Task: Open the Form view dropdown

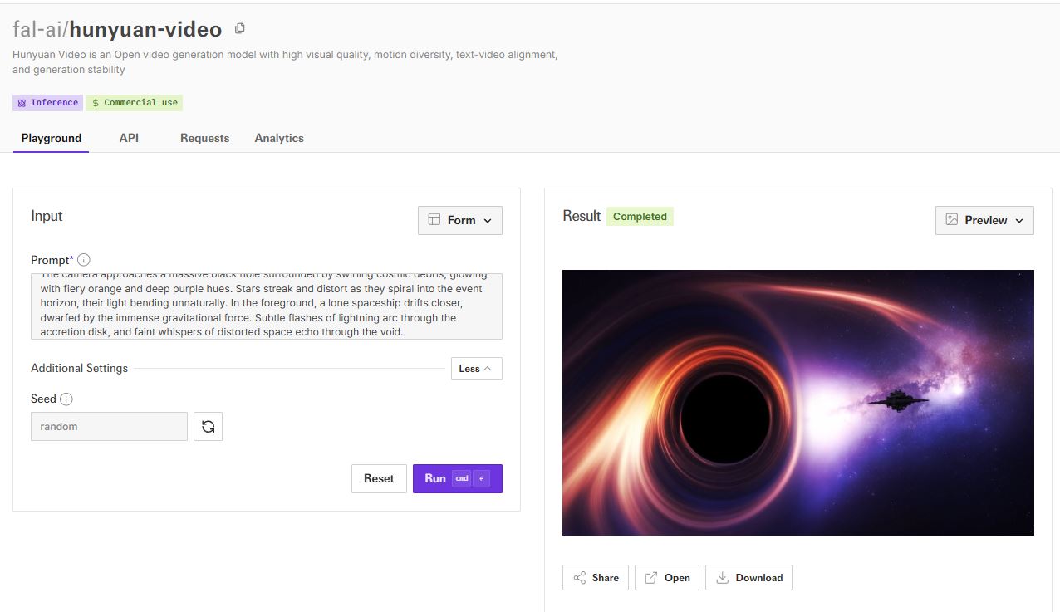Action: tap(460, 220)
